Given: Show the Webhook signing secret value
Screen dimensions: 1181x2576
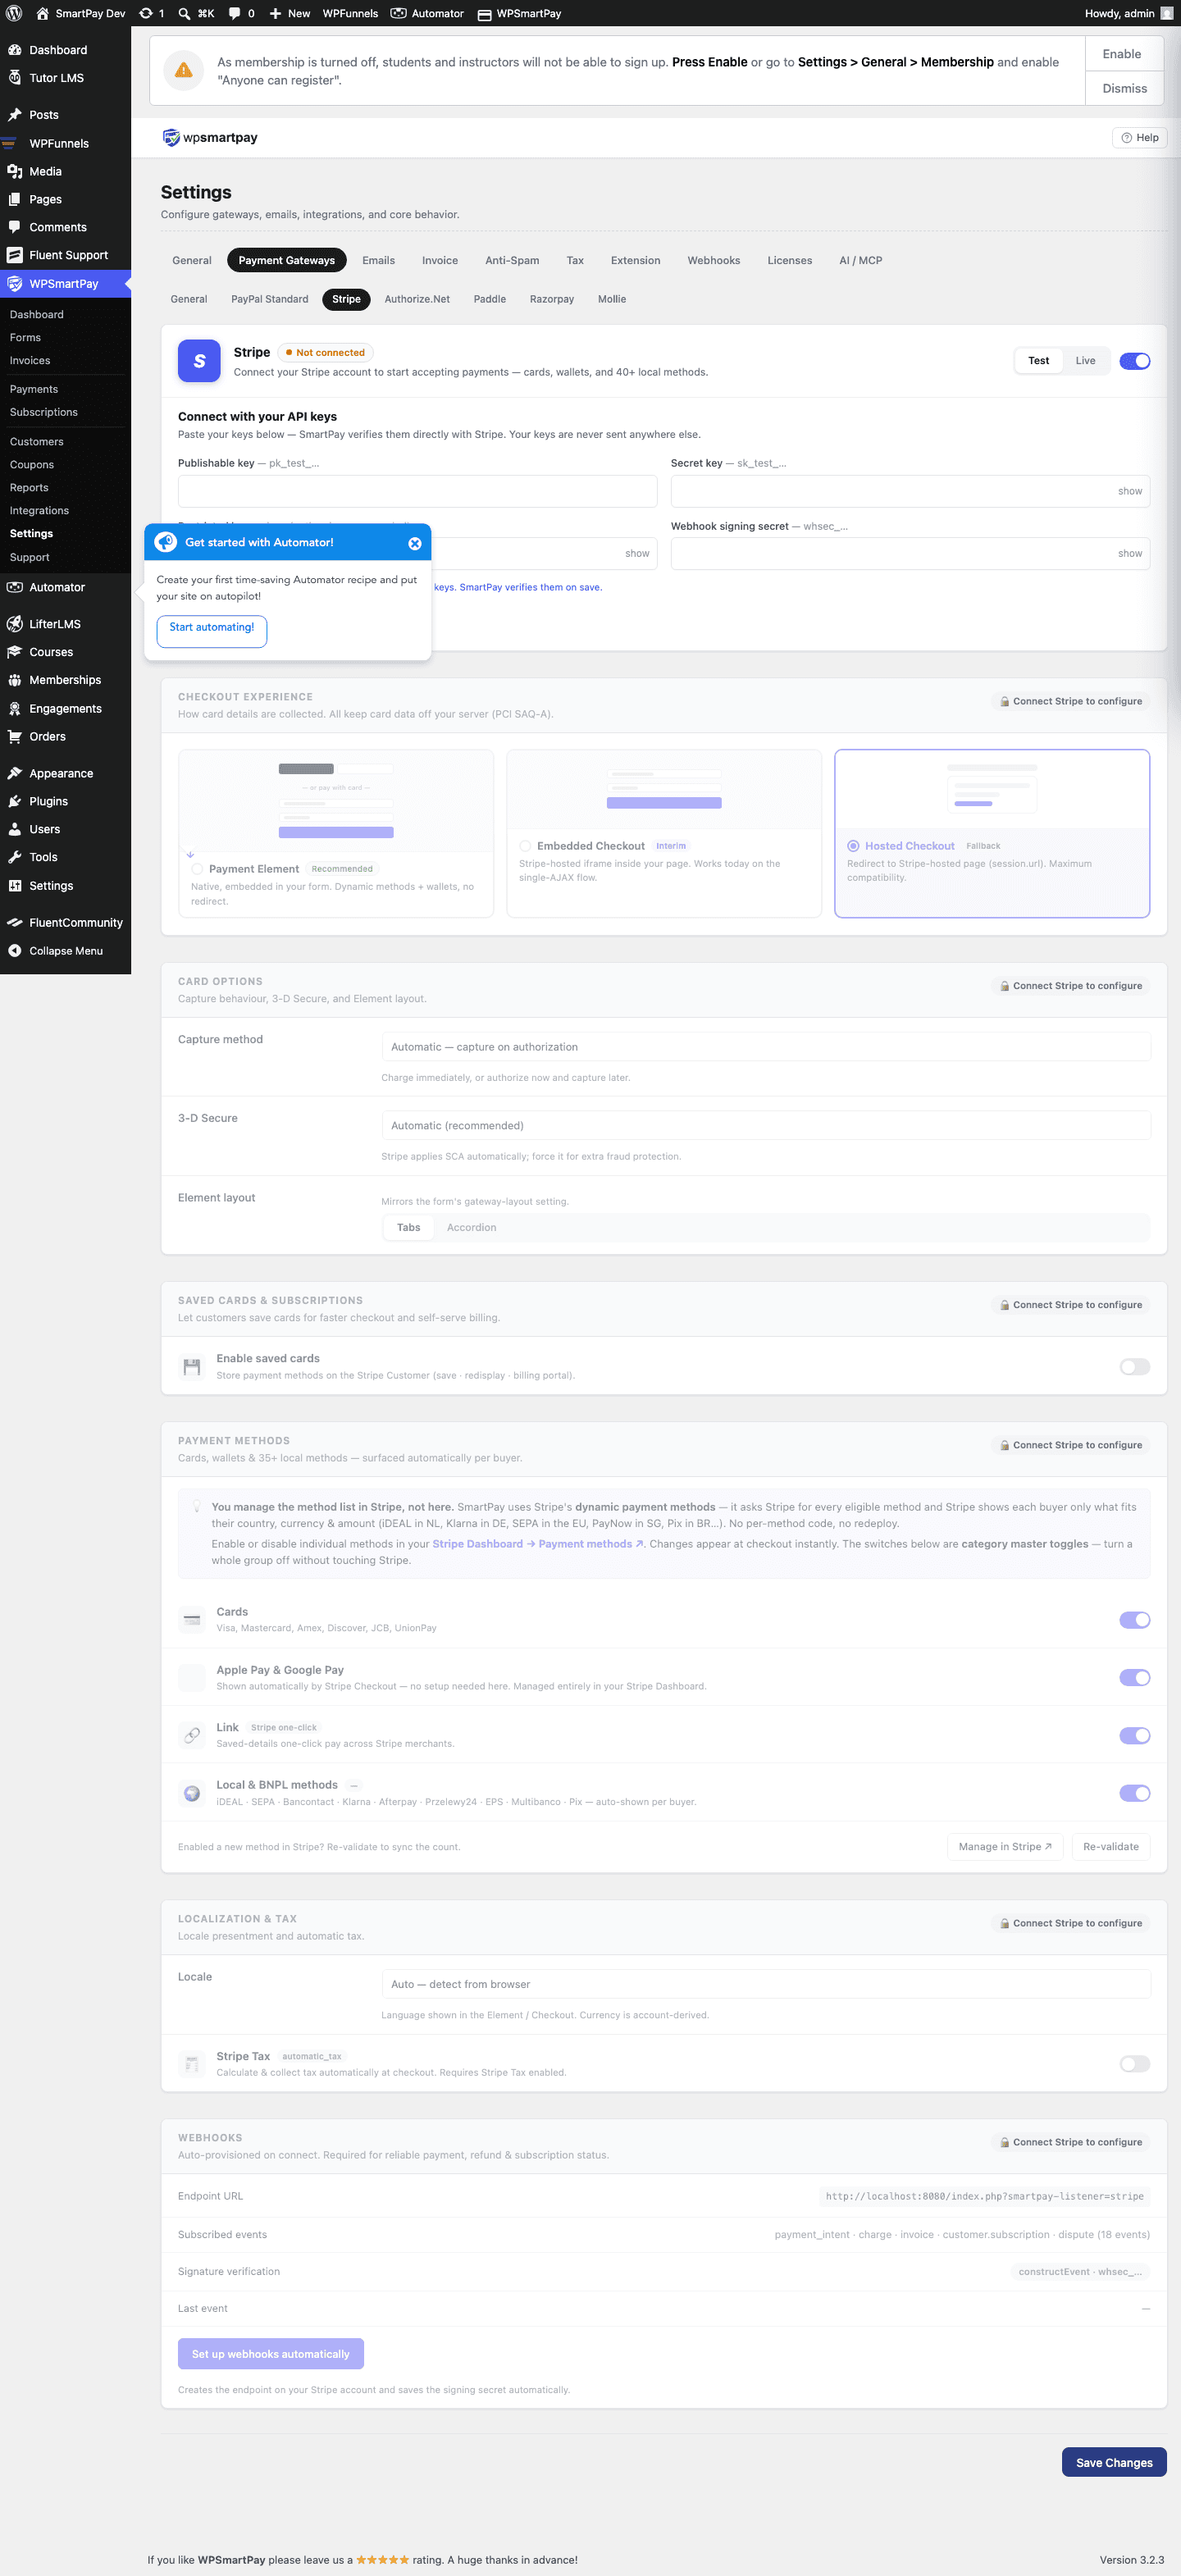Looking at the screenshot, I should click(1130, 553).
